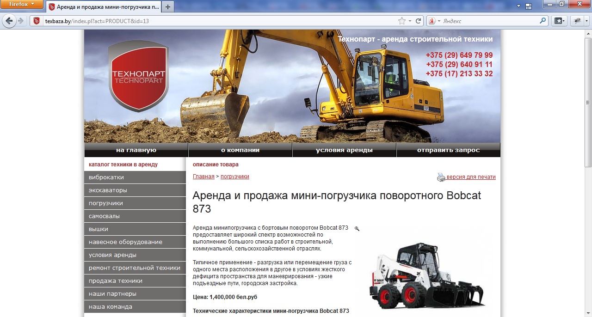Open the 'на главную' navigation item
592x317 pixels.
click(x=136, y=150)
